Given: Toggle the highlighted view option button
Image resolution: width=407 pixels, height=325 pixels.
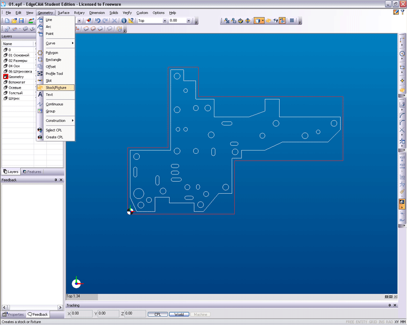Looking at the screenshot, I should (x=282, y=21).
